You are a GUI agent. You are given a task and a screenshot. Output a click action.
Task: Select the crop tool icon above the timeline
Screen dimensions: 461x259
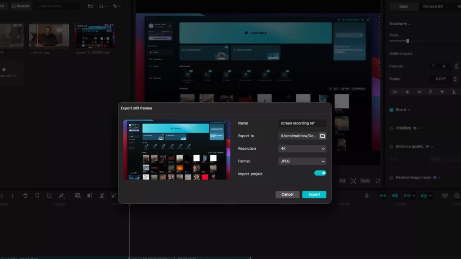click(49, 196)
